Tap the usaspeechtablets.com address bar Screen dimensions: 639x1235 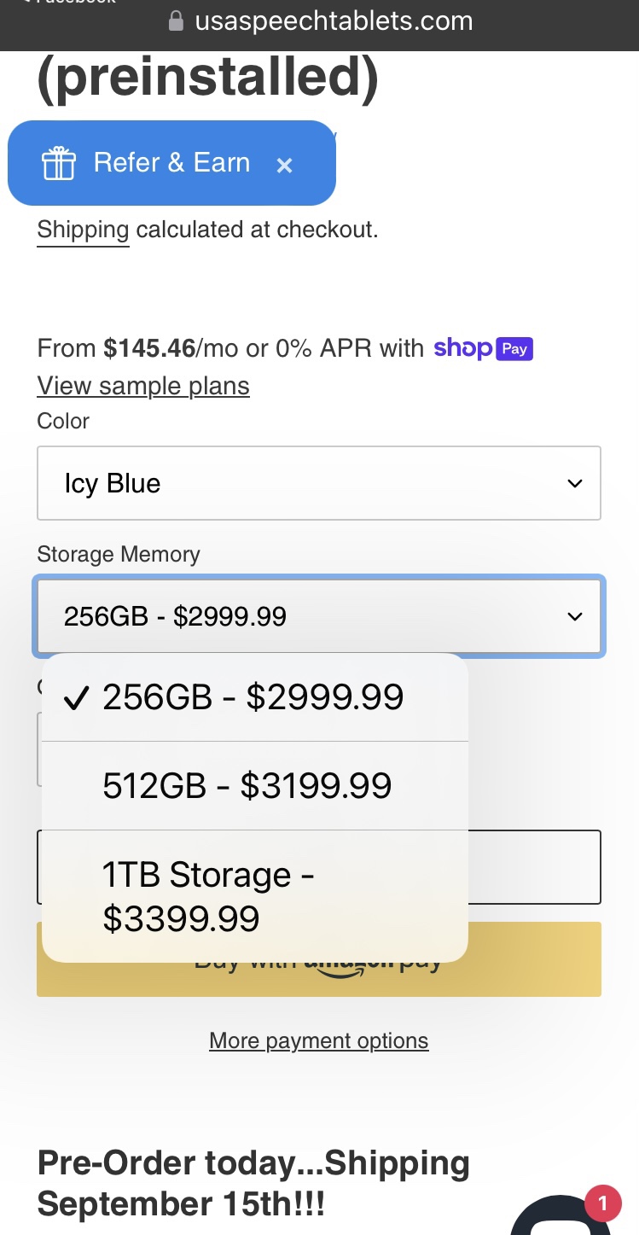coord(334,21)
